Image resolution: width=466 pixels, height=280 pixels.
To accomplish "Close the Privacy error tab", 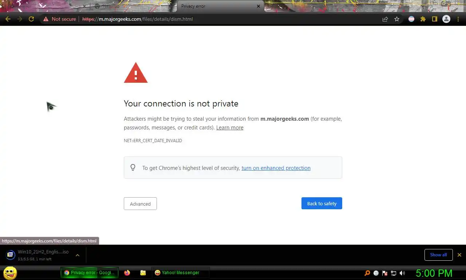I will (258, 6).
